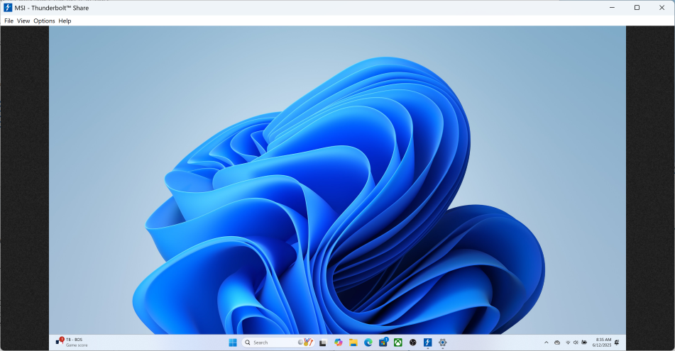Click the Thunderbolt Share title bar icon
675x351 pixels.
8,8
